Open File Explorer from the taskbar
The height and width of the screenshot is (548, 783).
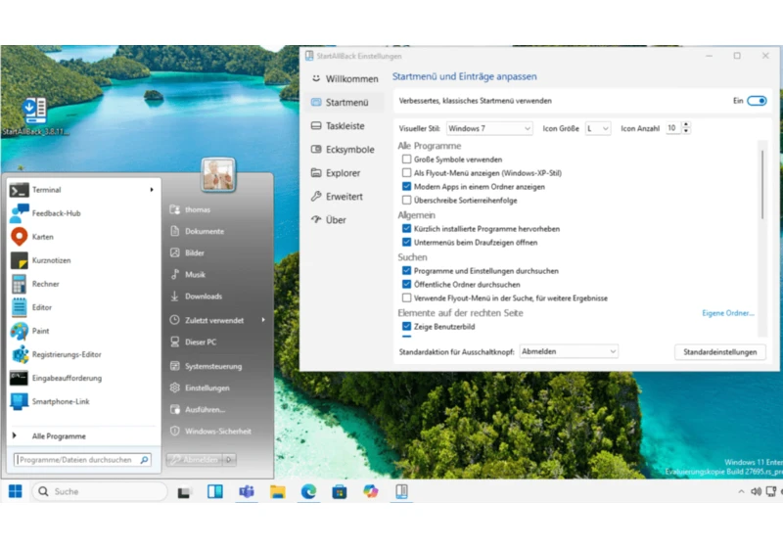point(278,491)
